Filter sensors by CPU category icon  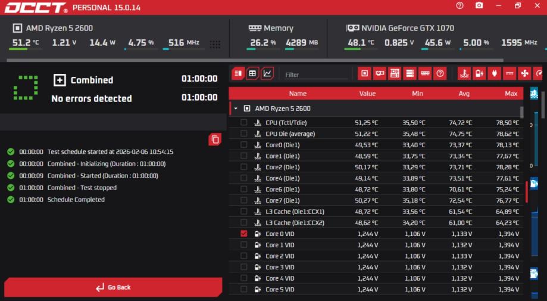(364, 73)
